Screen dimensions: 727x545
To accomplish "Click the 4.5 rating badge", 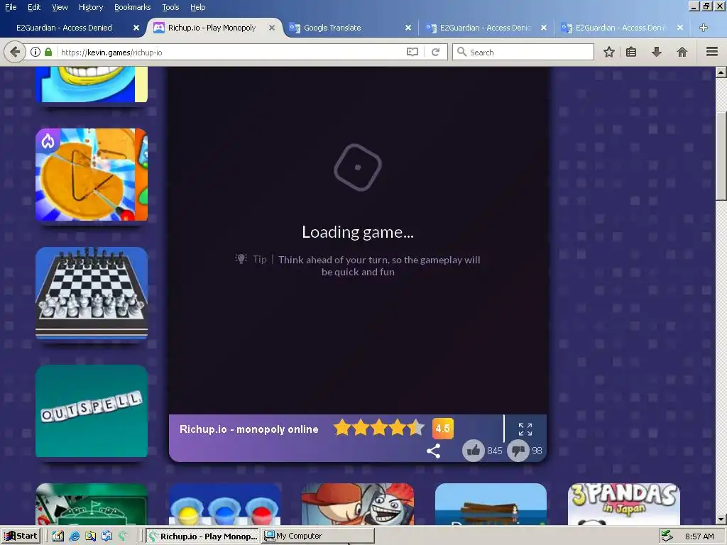I will coord(443,428).
